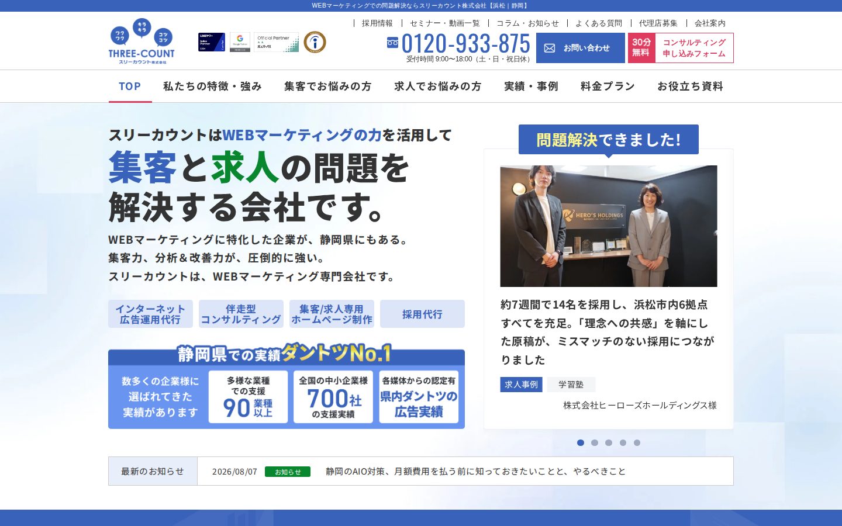Click 集客/求人専用ホームページ制作 button
The width and height of the screenshot is (842, 526).
tap(332, 314)
